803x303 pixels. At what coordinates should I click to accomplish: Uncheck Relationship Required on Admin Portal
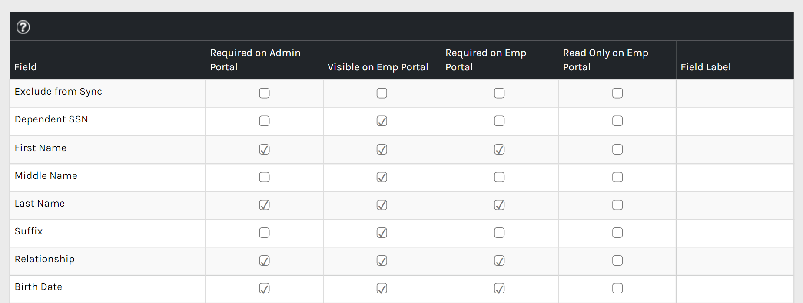[x=264, y=260]
